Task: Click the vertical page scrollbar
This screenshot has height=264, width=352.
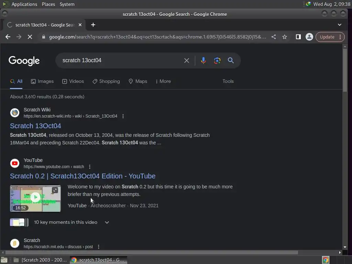Action: tap(345, 70)
